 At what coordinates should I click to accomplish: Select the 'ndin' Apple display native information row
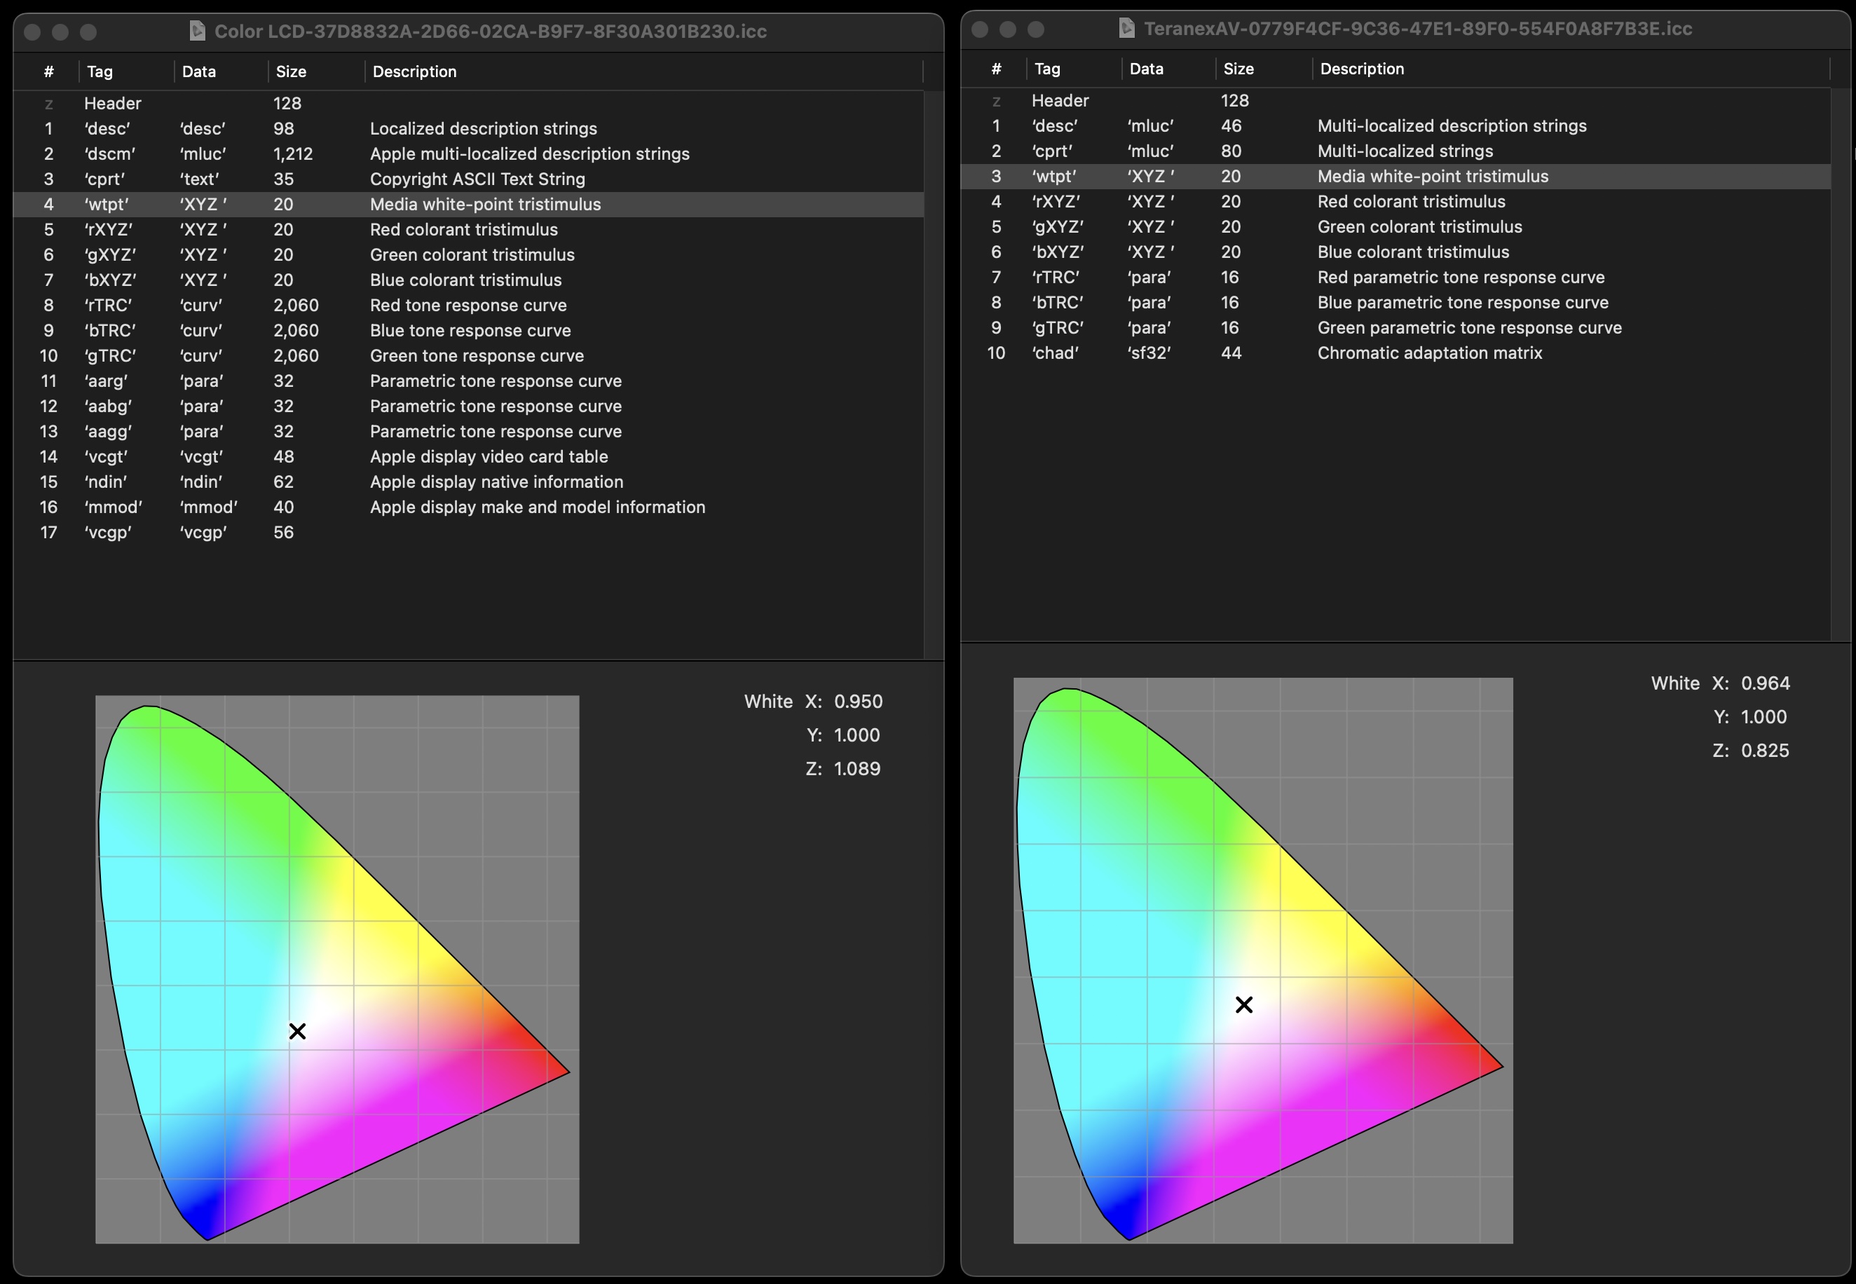[468, 482]
